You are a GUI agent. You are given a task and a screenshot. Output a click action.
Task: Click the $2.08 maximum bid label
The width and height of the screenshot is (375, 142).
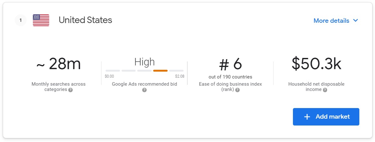click(x=180, y=76)
